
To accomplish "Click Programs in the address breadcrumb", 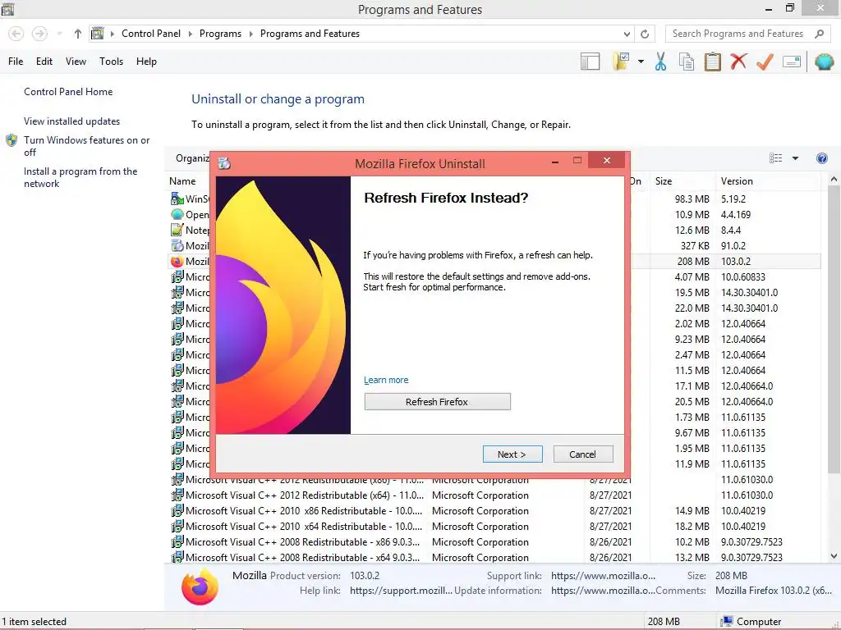I will pyautogui.click(x=220, y=34).
